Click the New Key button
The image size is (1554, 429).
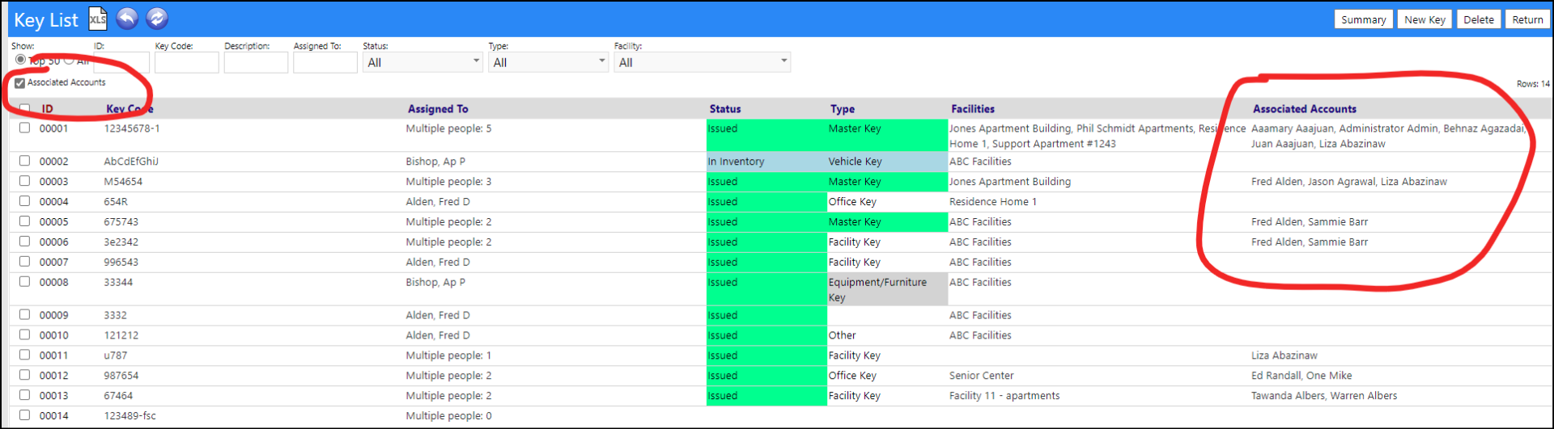1424,19
